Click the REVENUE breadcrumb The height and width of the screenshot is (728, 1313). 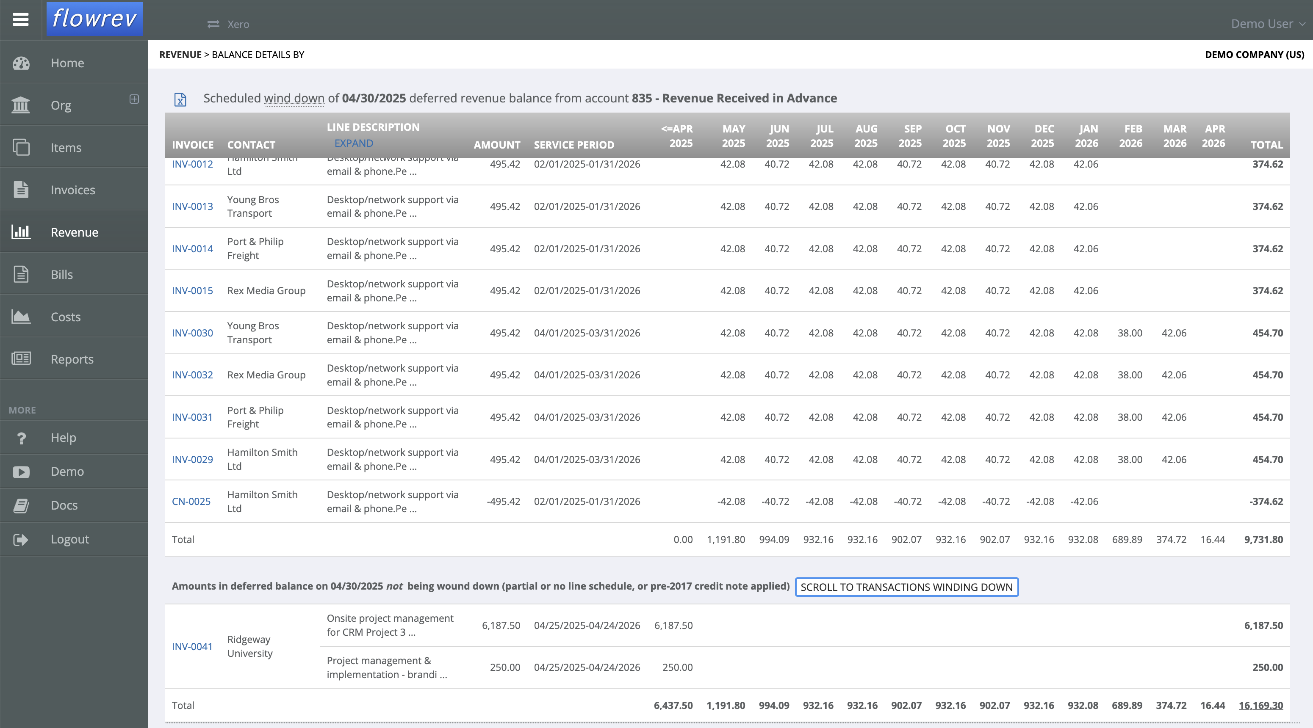coord(180,55)
